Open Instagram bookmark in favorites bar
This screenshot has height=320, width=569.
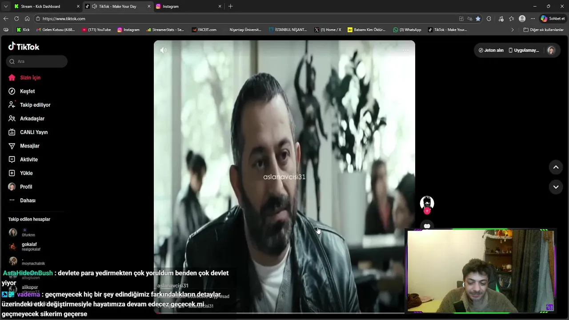tap(128, 30)
